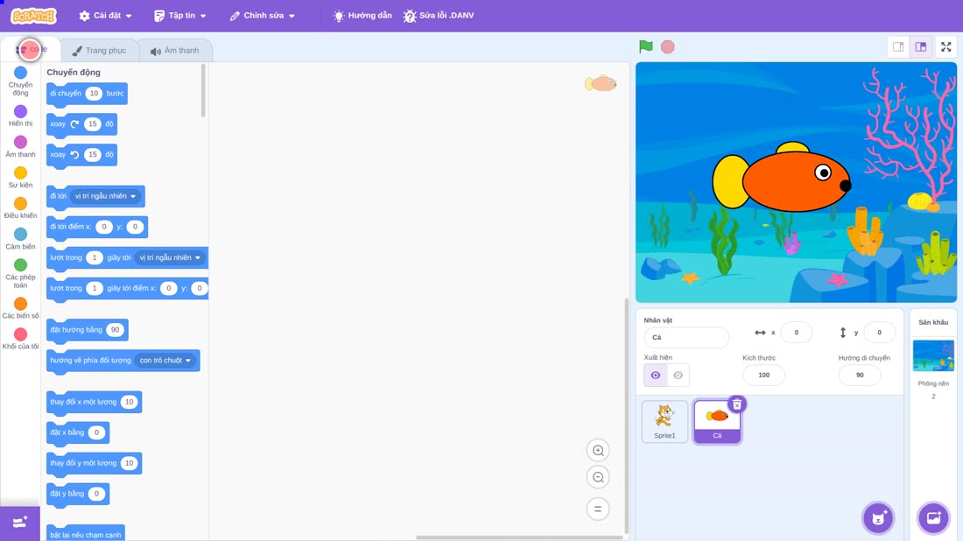
Task: Zoom out of the code workspace
Action: click(598, 477)
